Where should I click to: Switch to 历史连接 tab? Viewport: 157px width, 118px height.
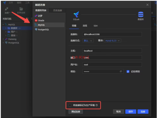point(58,11)
